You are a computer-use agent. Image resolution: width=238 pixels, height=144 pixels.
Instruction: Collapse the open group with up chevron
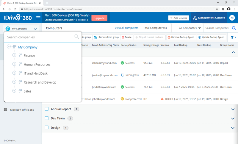[x=233, y=52]
